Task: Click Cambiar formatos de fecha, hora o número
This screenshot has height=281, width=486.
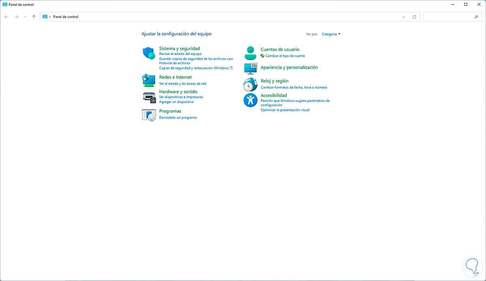Action: (294, 87)
